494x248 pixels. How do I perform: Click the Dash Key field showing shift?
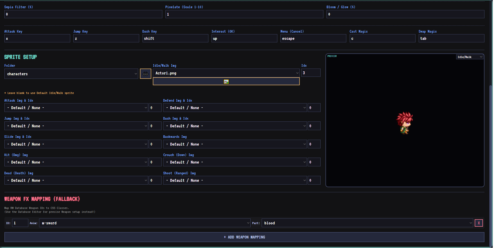pos(175,39)
